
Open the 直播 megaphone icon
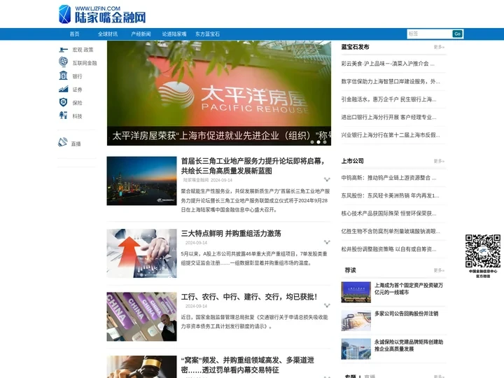[x=63, y=142]
